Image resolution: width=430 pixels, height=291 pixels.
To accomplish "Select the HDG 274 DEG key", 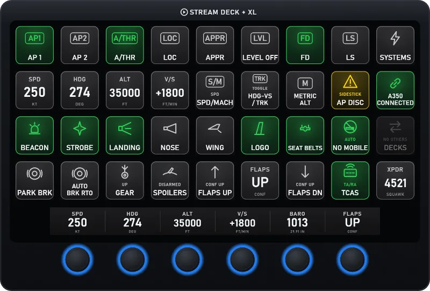I will (x=80, y=90).
